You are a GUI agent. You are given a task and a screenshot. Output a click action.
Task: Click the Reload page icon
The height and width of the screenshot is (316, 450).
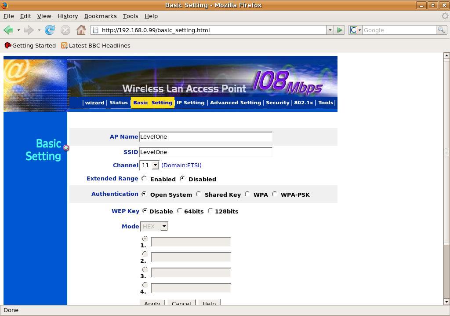tap(50, 30)
